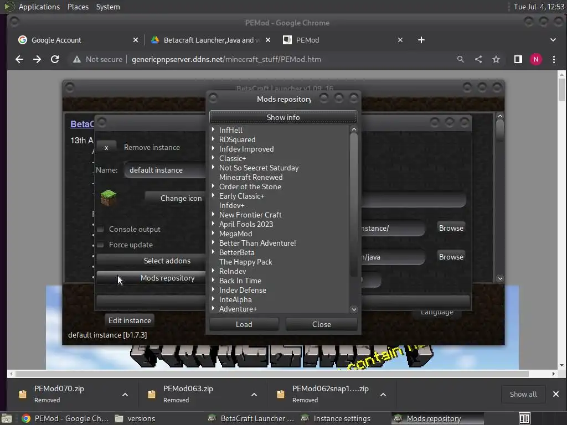
Task: Close the Mods repository dialog
Action: coord(322,324)
